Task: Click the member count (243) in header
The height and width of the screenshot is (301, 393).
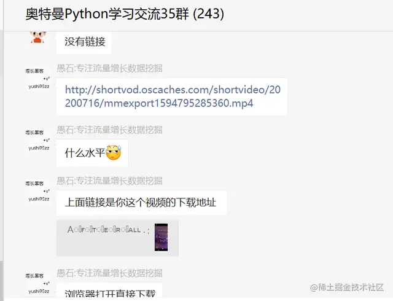Action: click(209, 14)
